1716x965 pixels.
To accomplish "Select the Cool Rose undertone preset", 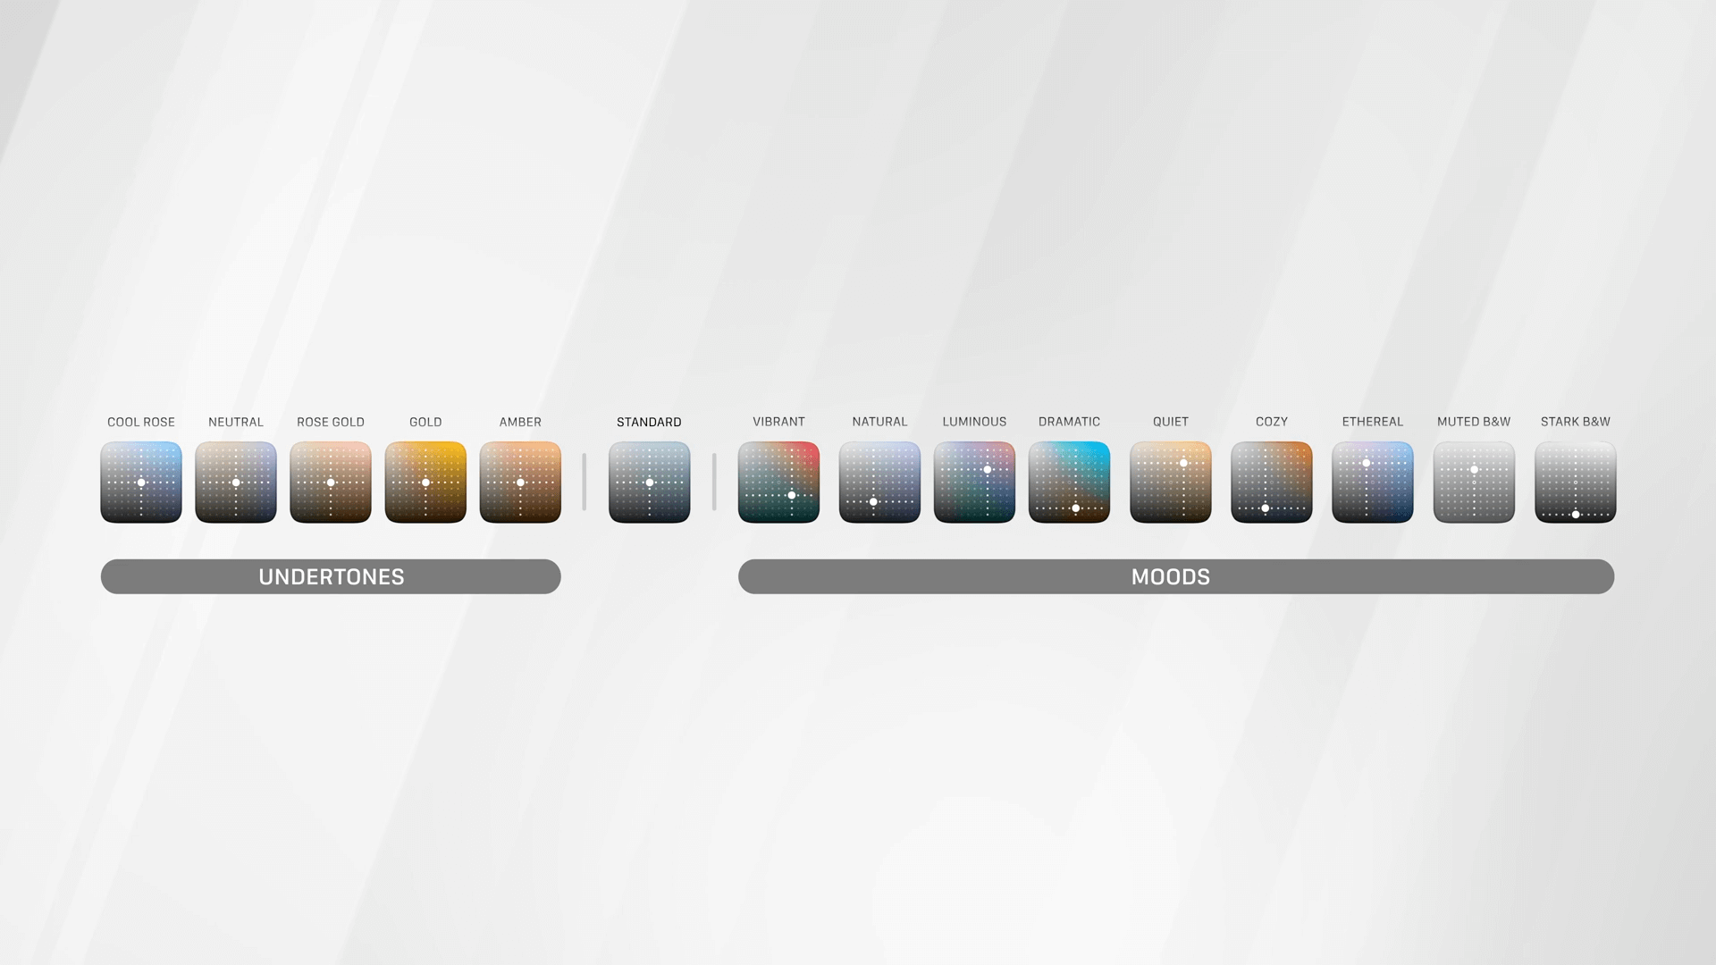I will (x=140, y=482).
